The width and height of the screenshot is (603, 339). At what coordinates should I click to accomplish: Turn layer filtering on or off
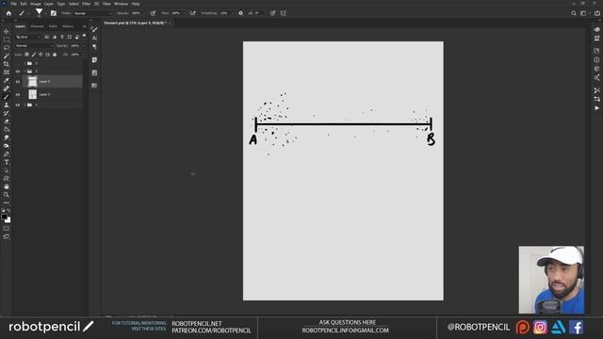pyautogui.click(x=84, y=36)
